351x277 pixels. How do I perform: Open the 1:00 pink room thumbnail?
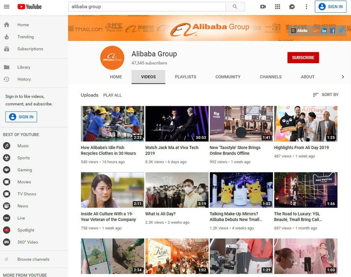306,256
